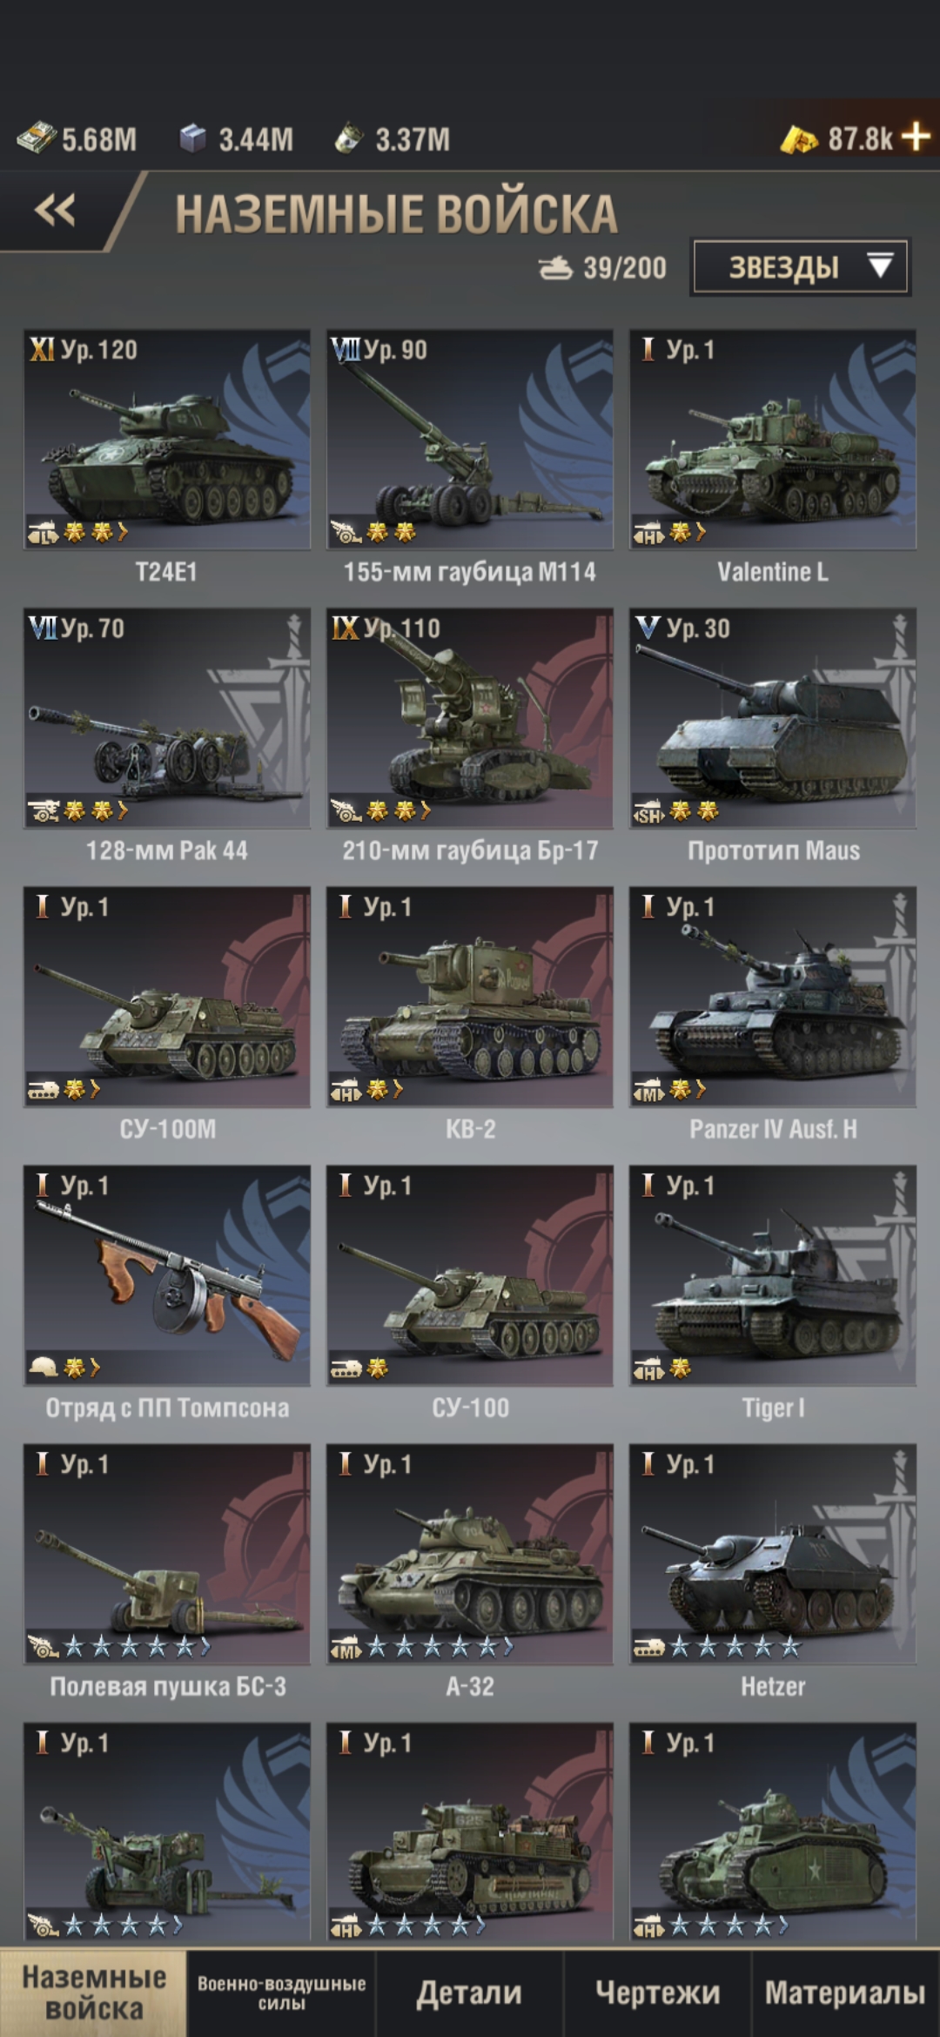Image resolution: width=940 pixels, height=2037 pixels.
Task: Open the Детали tab
Action: (469, 1993)
